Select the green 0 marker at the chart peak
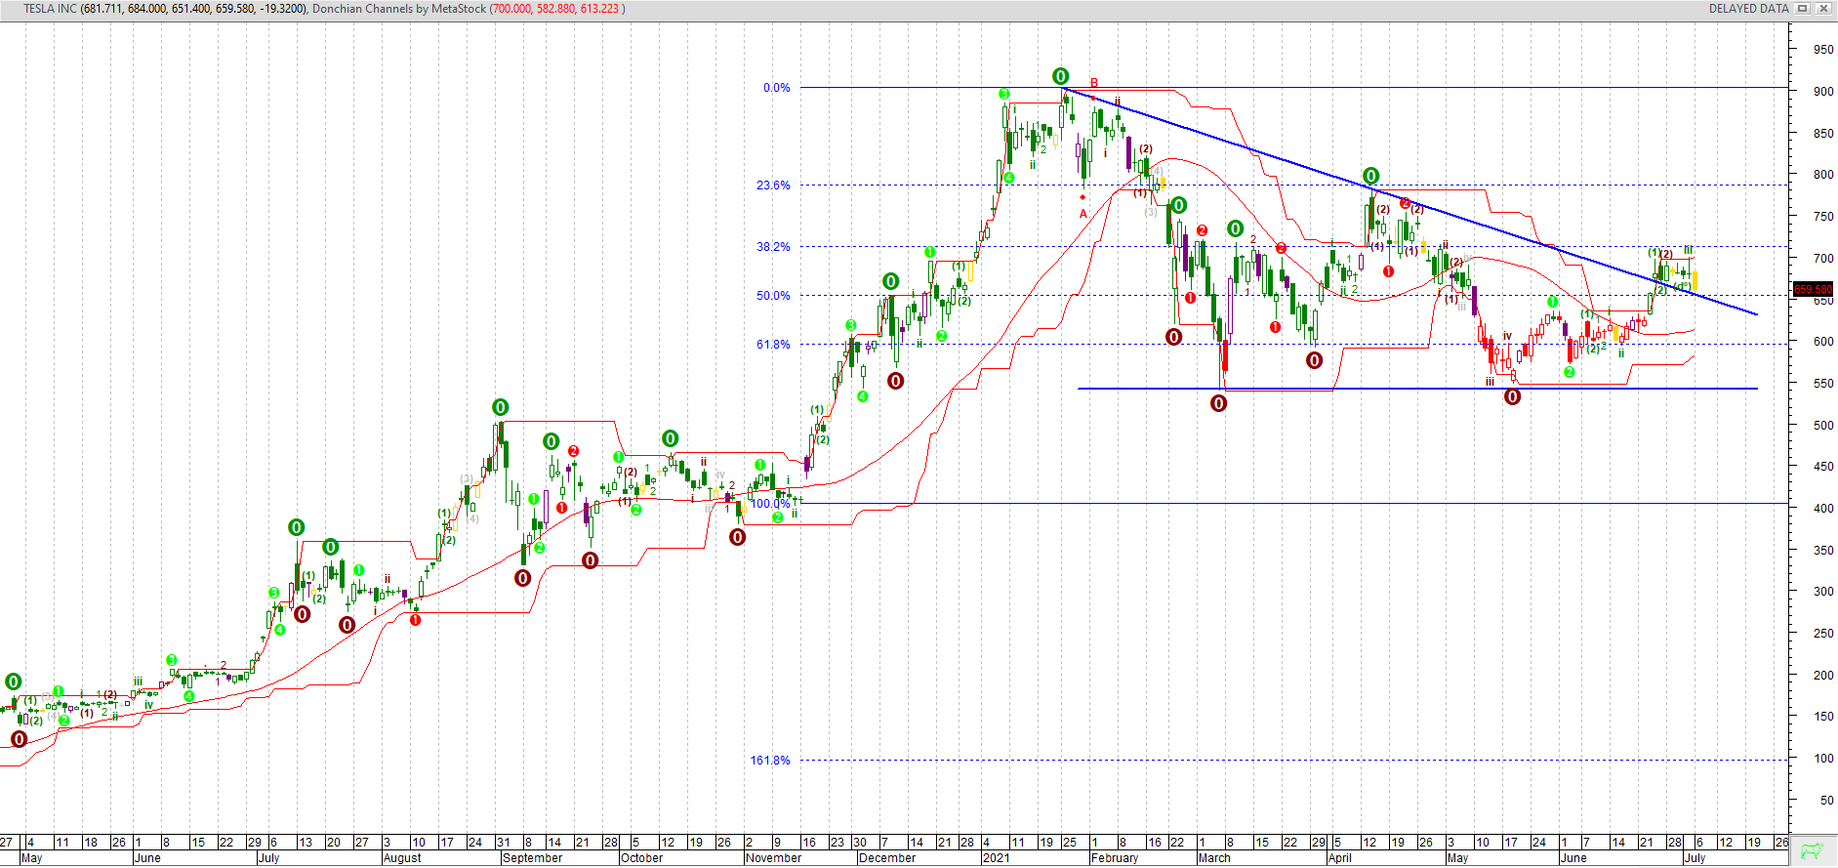1838x868 pixels. pos(1060,76)
